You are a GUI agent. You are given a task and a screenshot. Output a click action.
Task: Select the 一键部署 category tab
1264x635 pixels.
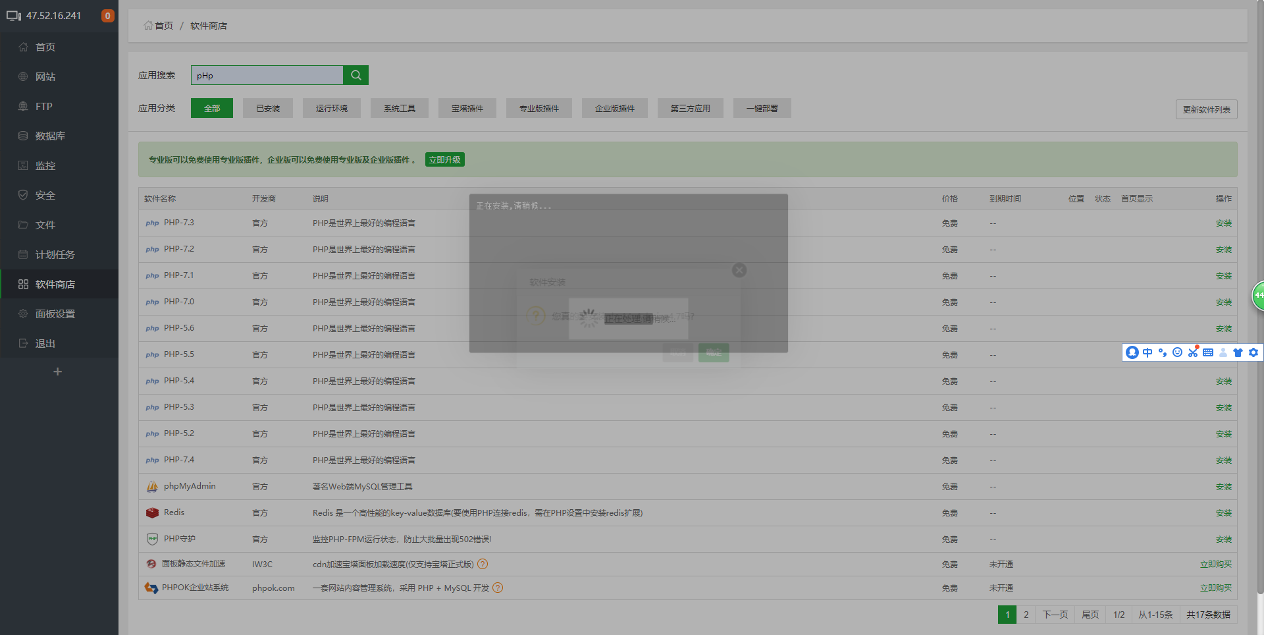click(762, 108)
